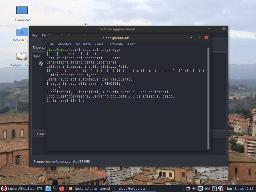Click the line "mint-backgrounds-ulyana" in the terminal
Image resolution: width=256 pixels, height=192 pixels.
pos(73,75)
